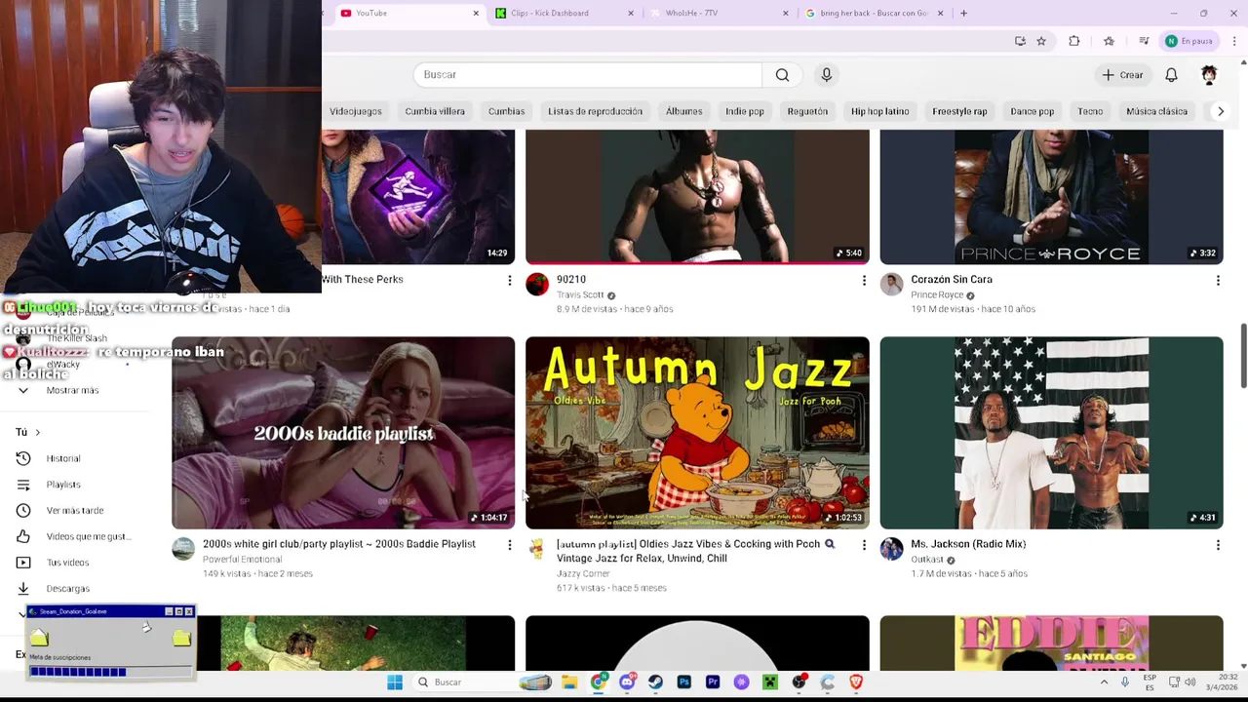Open the Prince Royce video thumbnail

coord(1051,197)
